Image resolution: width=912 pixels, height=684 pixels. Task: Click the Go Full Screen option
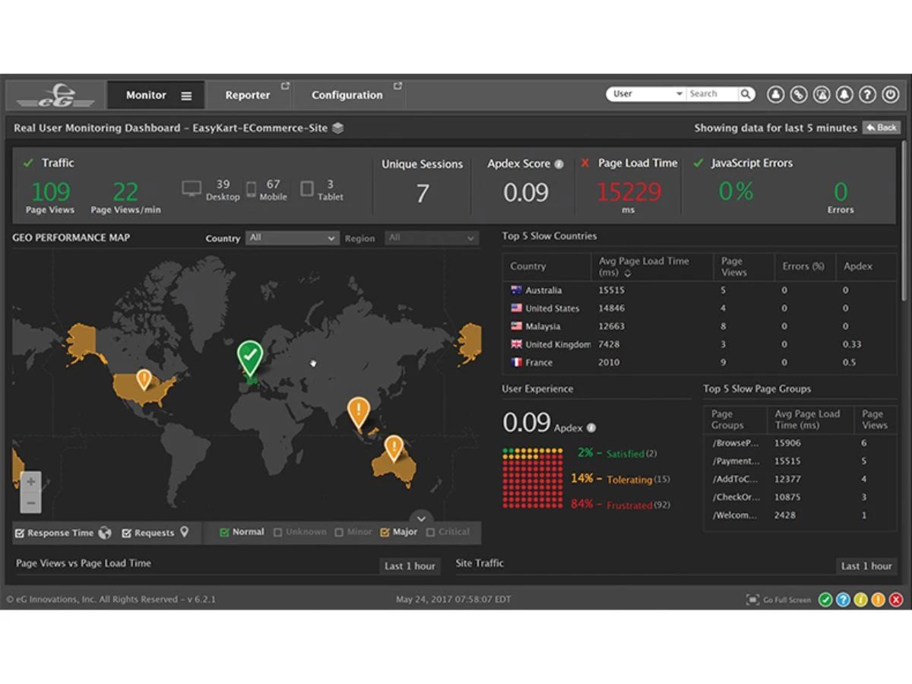coord(778,600)
